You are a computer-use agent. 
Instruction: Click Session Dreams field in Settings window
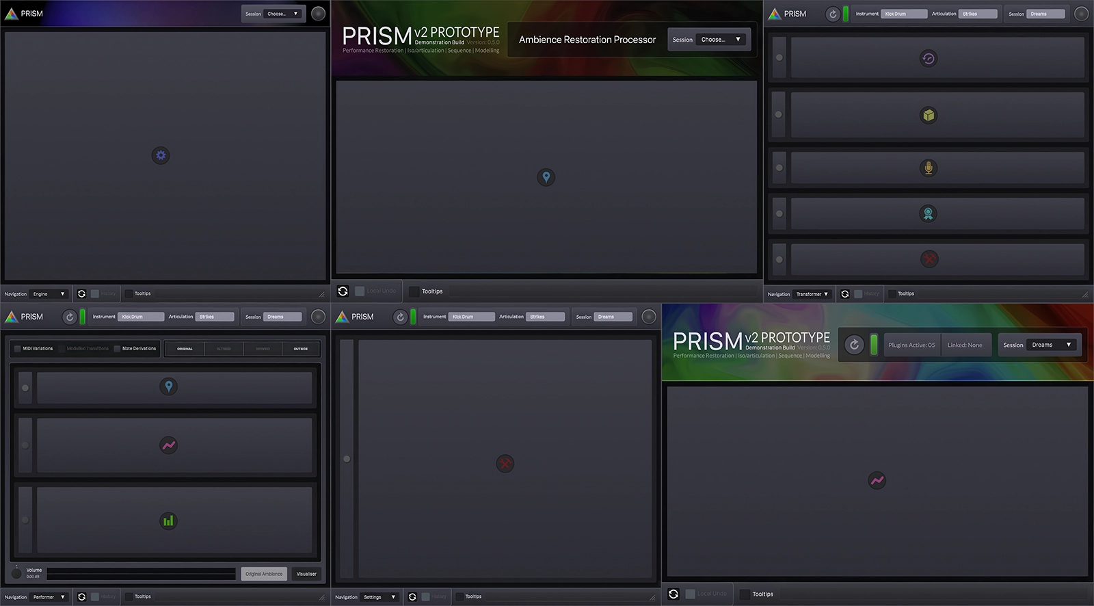click(613, 317)
